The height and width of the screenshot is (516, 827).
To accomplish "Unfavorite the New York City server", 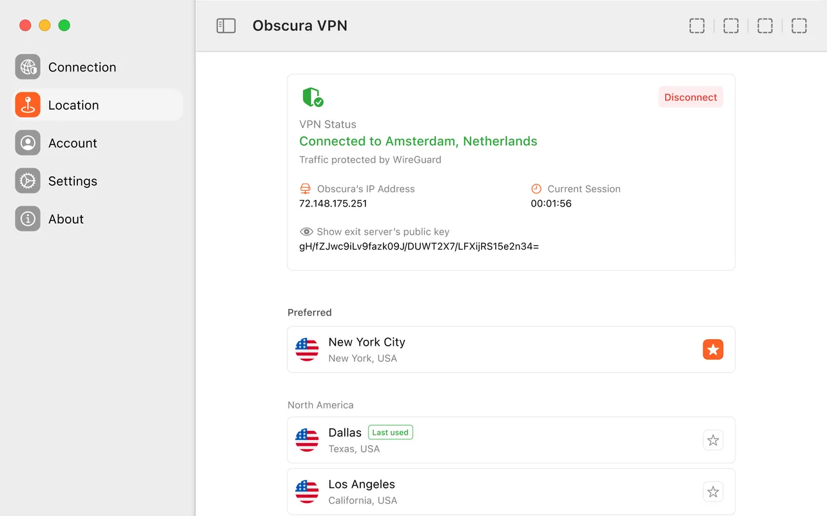I will [x=713, y=349].
